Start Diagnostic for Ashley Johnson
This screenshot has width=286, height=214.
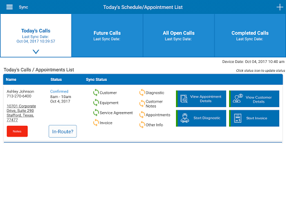[201, 118]
